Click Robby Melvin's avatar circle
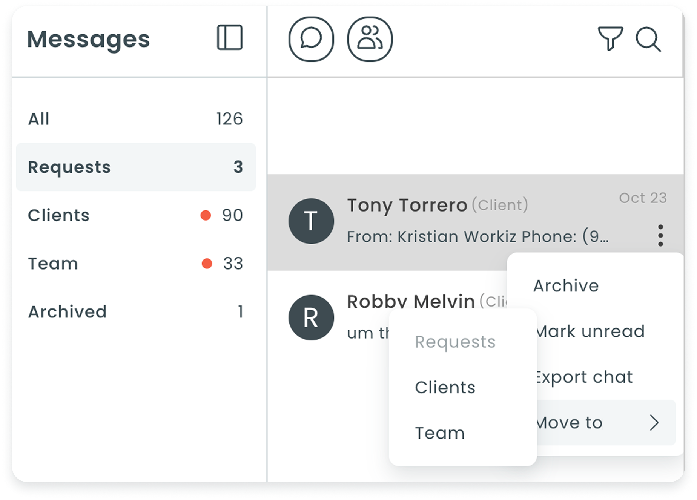Image resolution: width=697 pixels, height=500 pixels. tap(311, 317)
